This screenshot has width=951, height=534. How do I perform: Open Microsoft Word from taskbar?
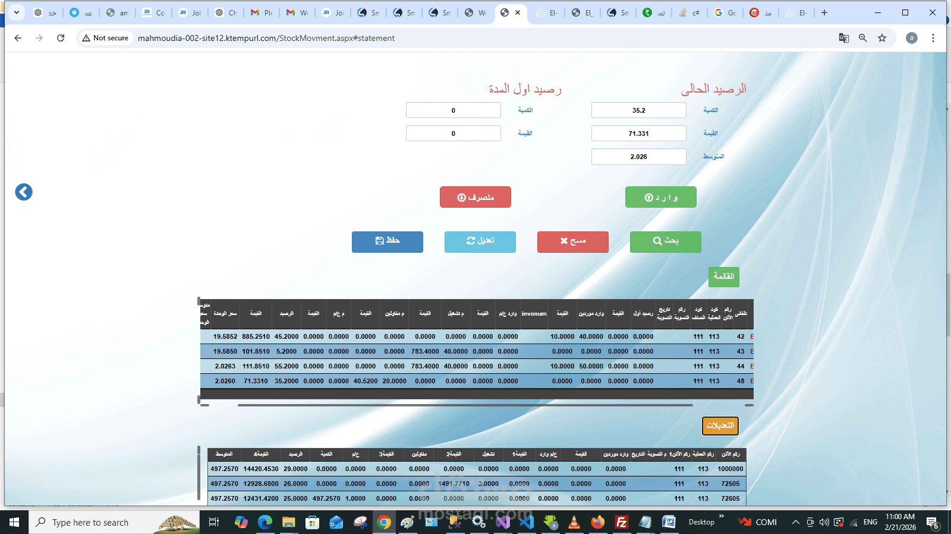pos(669,522)
